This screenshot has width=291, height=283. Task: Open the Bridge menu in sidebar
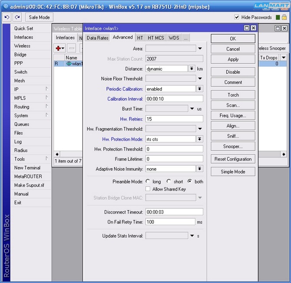[20, 55]
